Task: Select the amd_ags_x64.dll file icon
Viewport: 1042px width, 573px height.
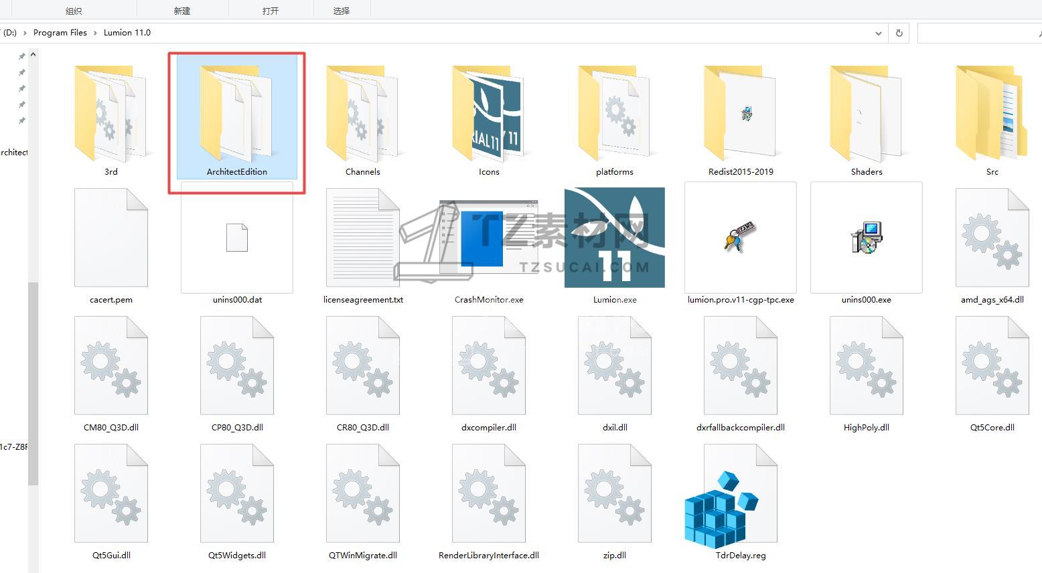Action: [x=992, y=238]
